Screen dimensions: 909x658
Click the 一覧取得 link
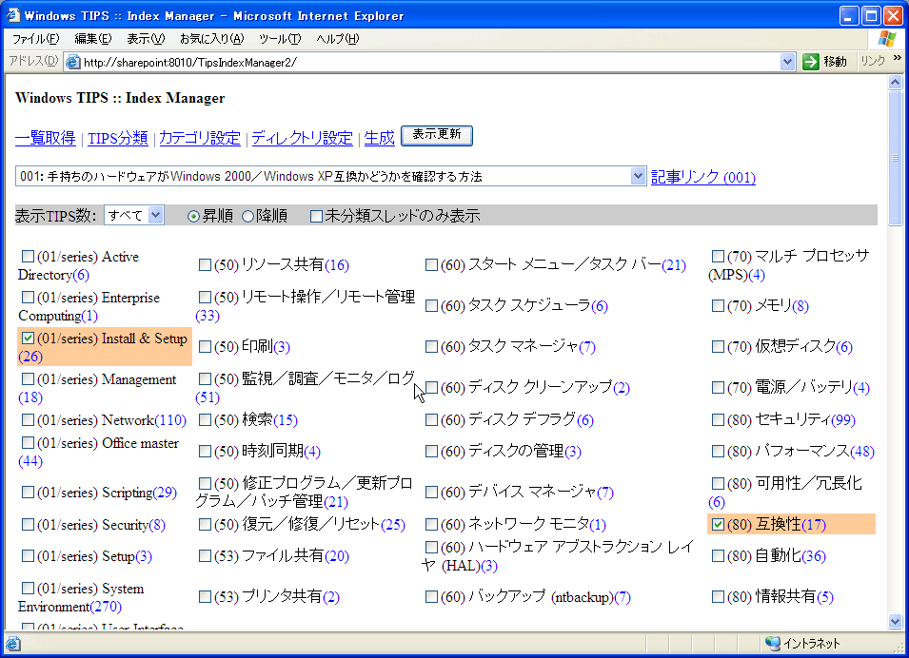[46, 138]
